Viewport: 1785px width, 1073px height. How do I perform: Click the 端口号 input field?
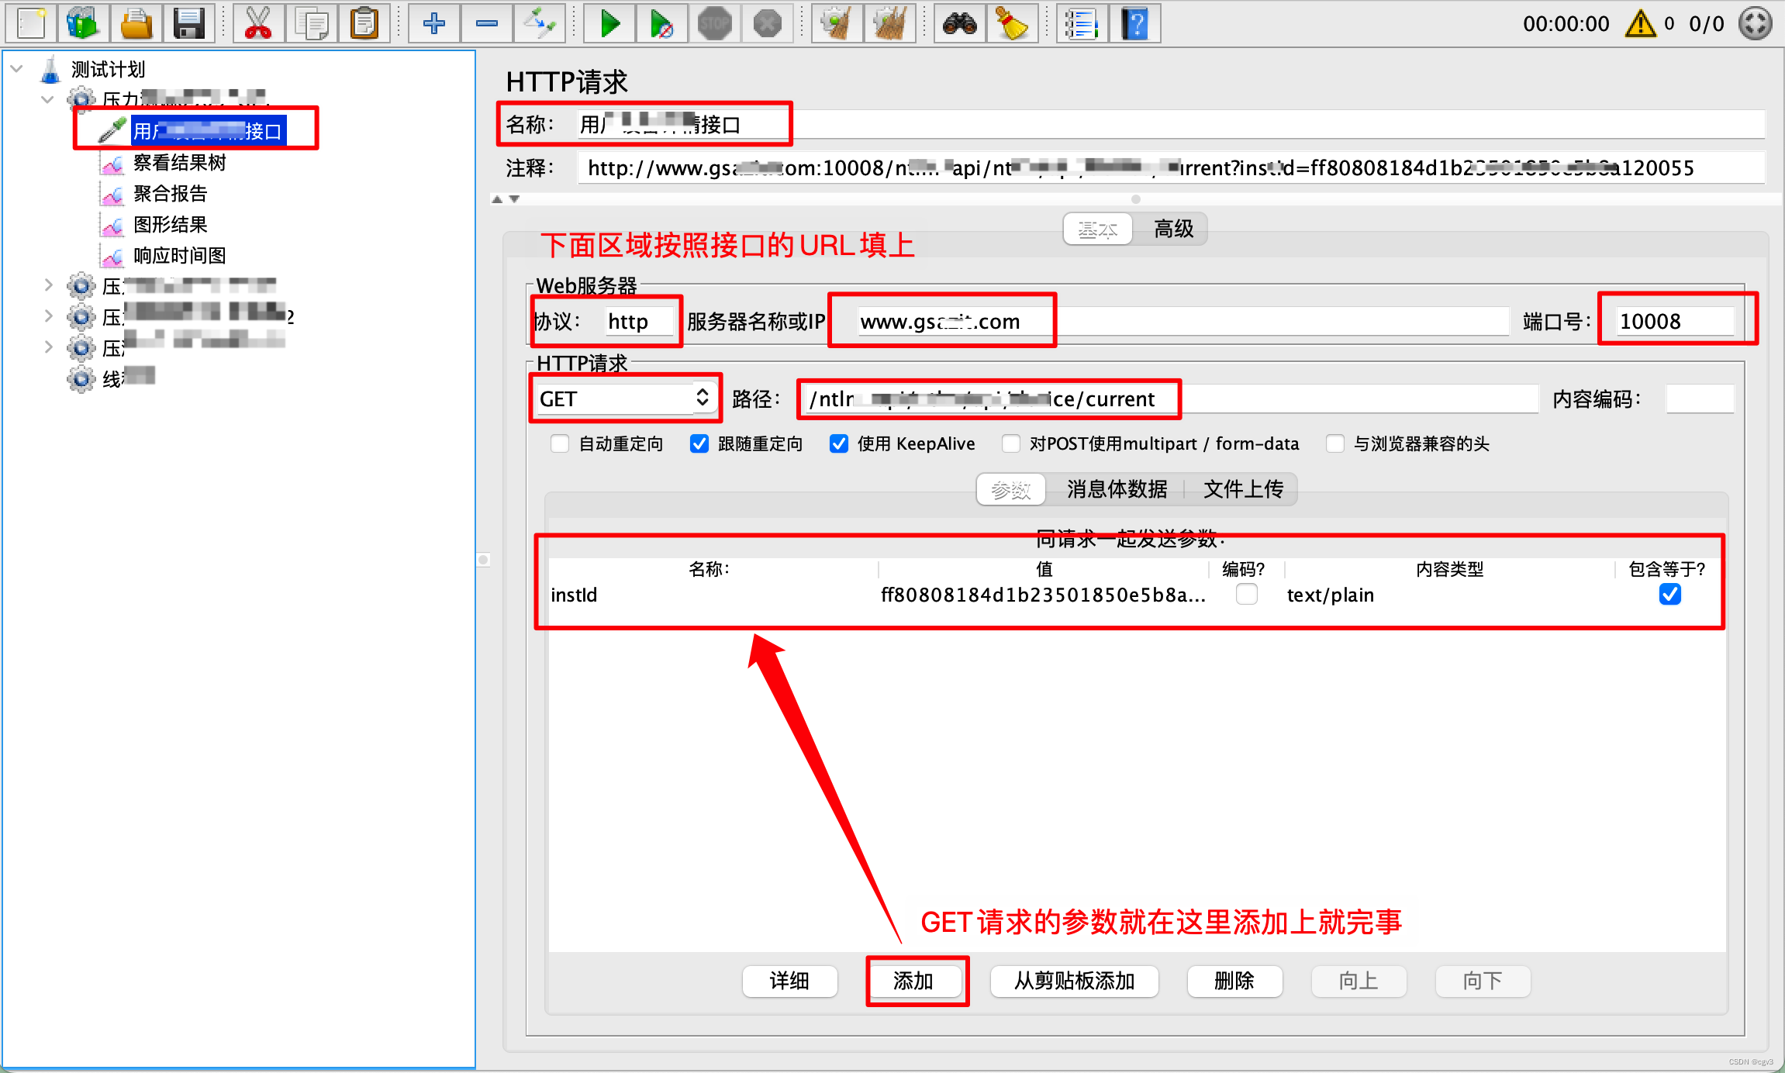coord(1674,321)
